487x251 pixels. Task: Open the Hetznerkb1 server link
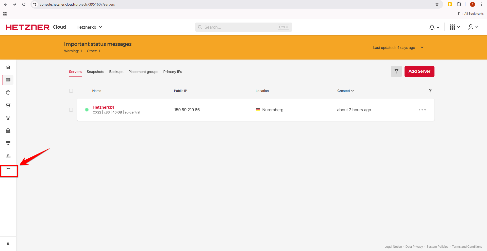point(103,107)
